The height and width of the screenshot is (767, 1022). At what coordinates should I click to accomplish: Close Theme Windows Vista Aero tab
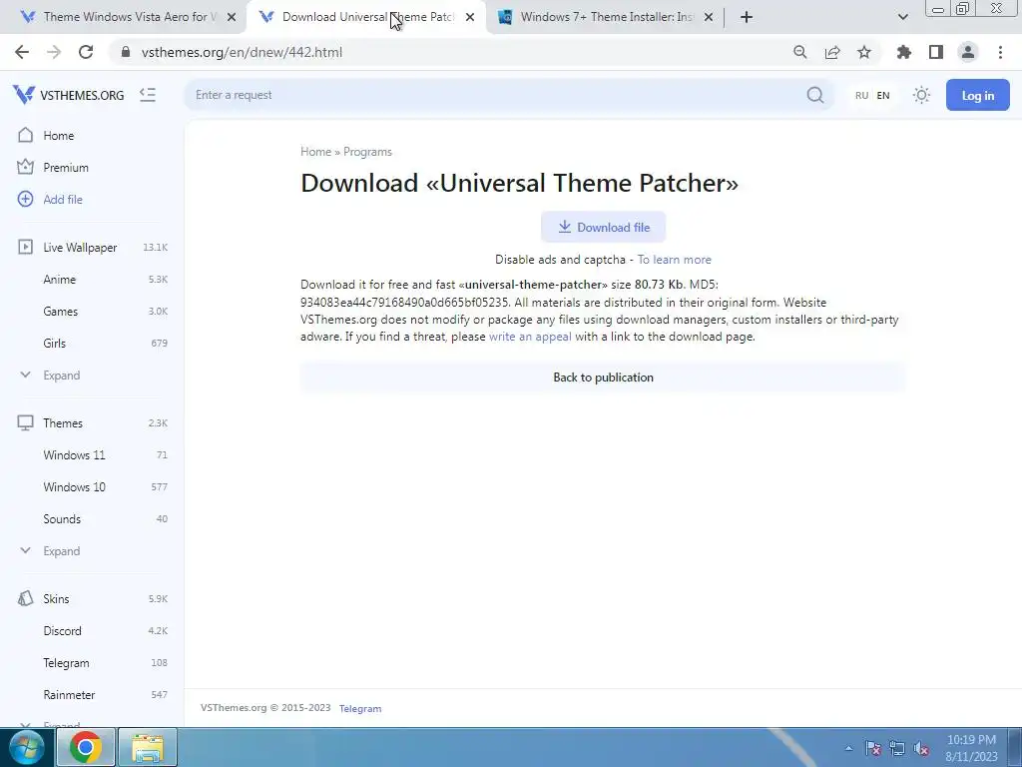click(232, 17)
